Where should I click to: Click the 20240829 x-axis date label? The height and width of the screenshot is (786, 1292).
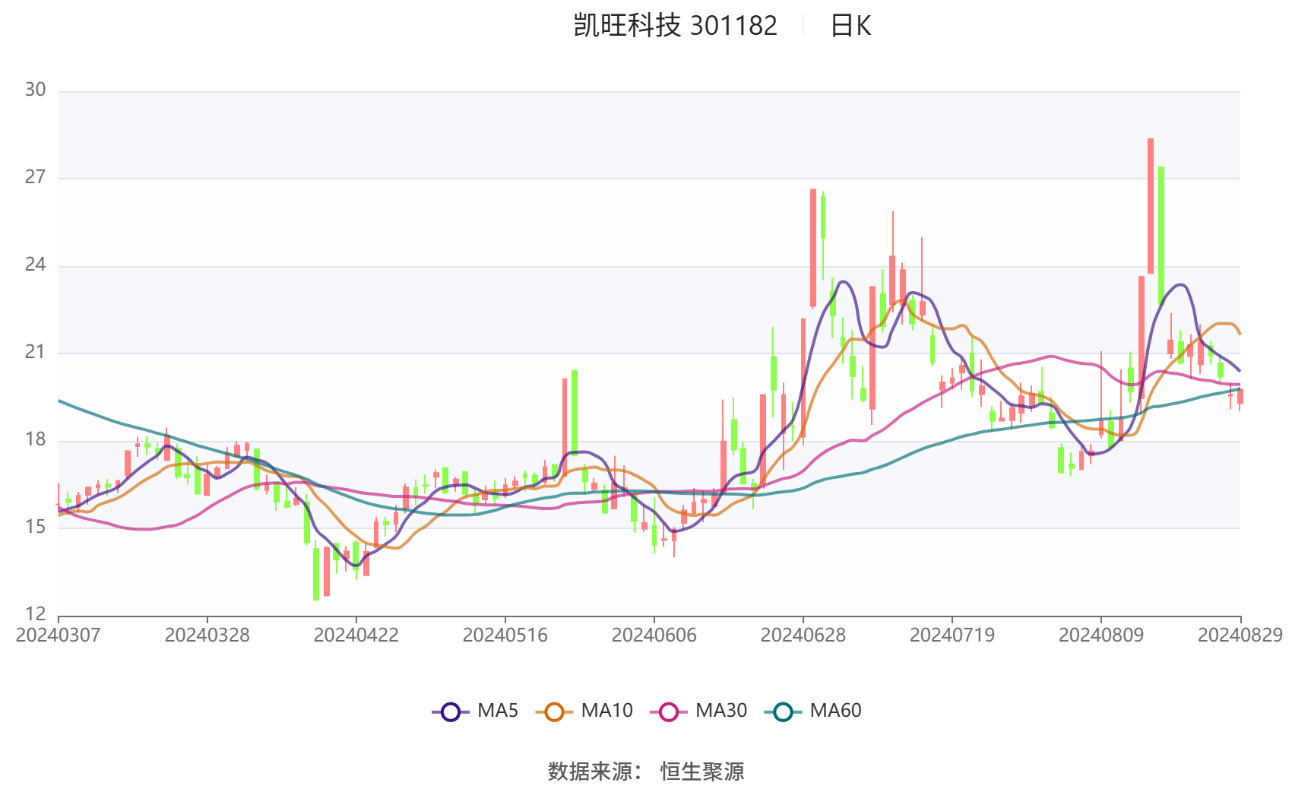(x=1240, y=635)
